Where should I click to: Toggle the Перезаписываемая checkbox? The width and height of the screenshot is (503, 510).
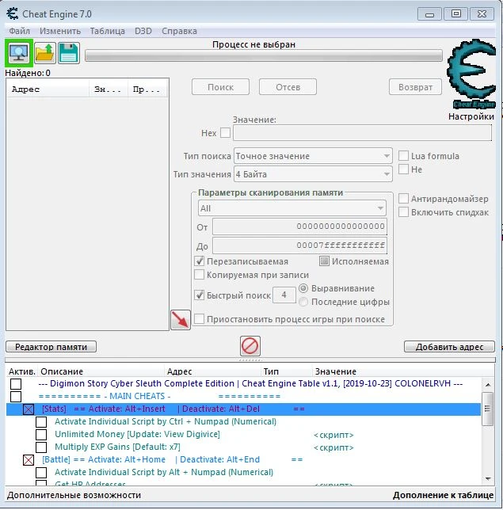pyautogui.click(x=199, y=261)
